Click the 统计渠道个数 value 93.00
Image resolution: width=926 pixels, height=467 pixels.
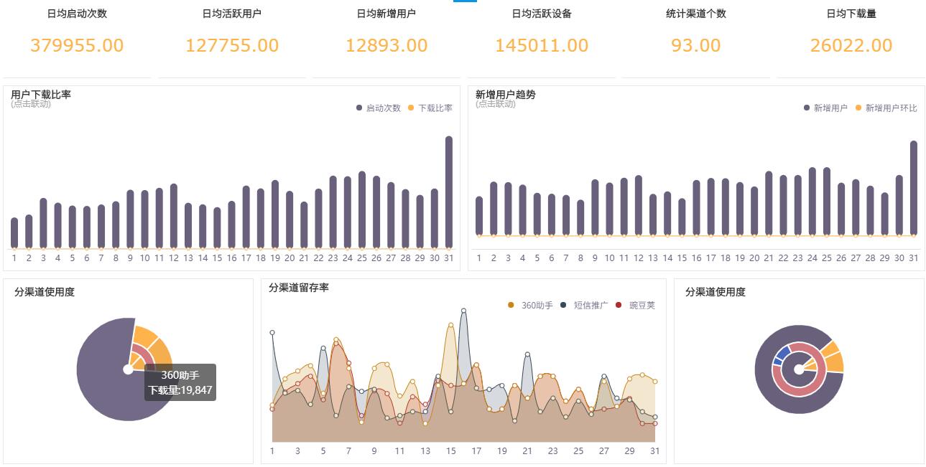pos(695,45)
